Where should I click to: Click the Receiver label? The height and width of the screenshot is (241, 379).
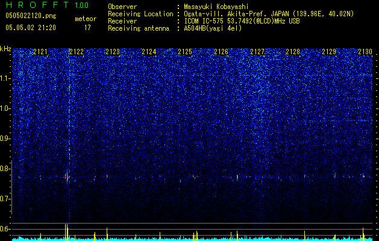click(122, 21)
